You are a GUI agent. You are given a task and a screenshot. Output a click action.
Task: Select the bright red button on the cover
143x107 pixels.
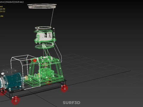coord(35,60)
